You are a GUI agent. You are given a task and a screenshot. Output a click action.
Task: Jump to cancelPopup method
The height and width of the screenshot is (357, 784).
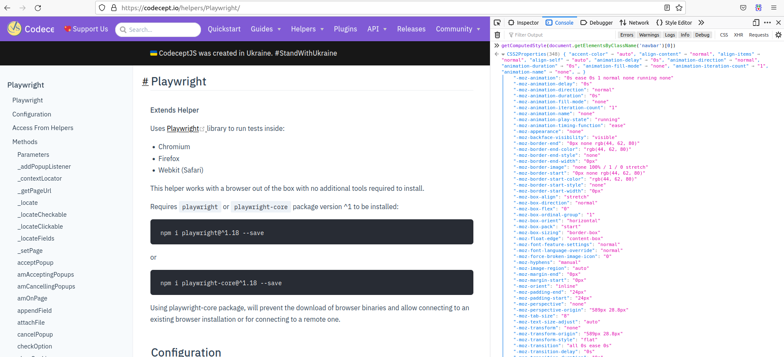pyautogui.click(x=35, y=334)
